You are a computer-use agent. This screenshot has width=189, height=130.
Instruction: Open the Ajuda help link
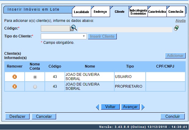tap(180, 21)
